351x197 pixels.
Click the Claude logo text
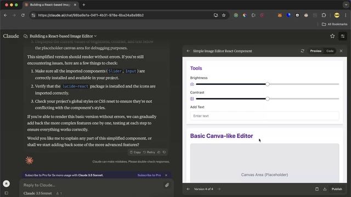[x=11, y=36]
